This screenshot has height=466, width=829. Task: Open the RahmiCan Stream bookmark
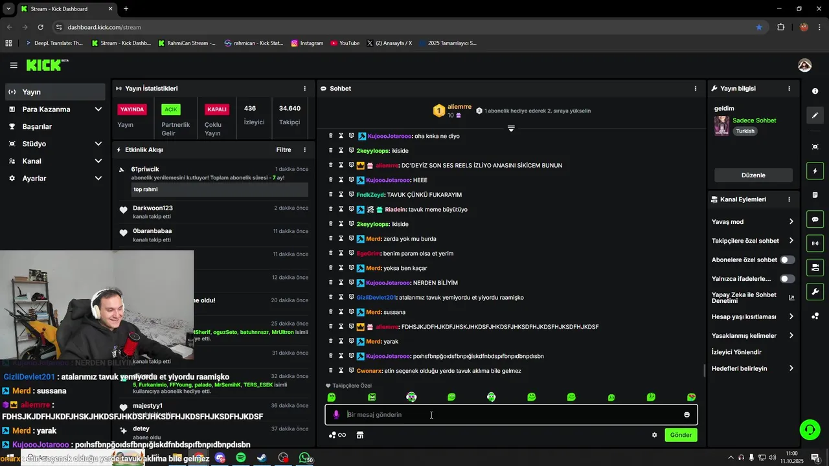pyautogui.click(x=187, y=43)
